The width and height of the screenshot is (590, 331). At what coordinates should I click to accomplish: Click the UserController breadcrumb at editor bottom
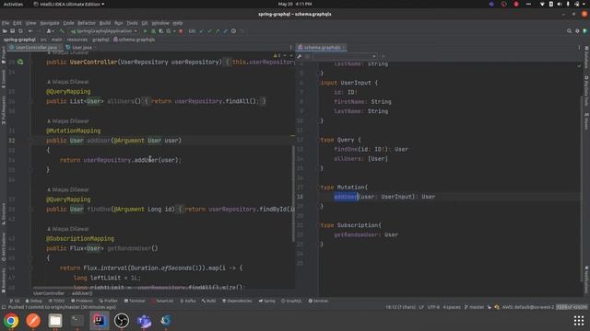49,293
